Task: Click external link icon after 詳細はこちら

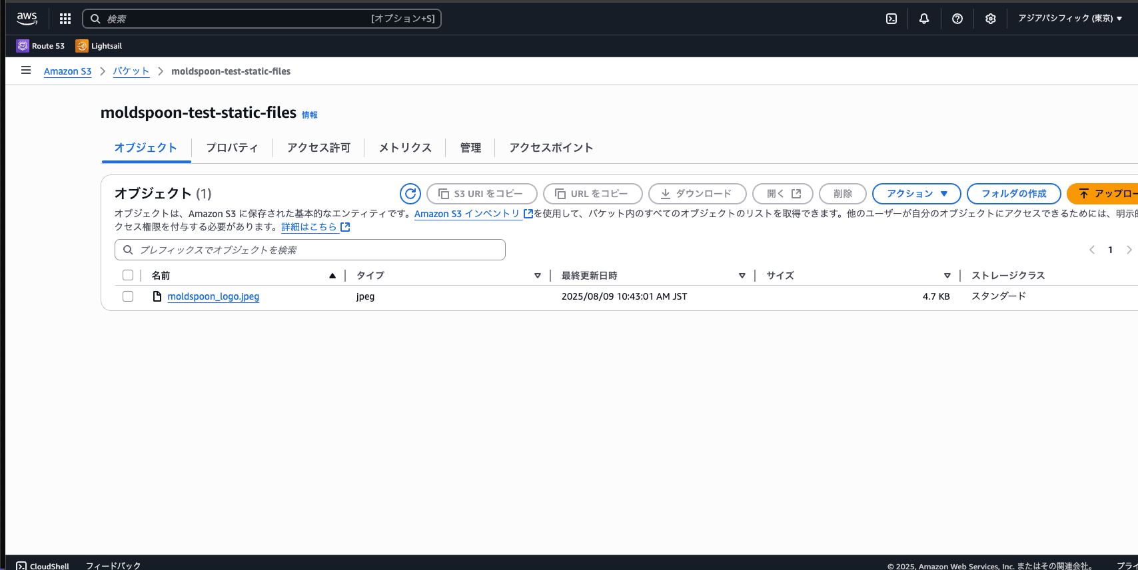Action: tap(345, 227)
